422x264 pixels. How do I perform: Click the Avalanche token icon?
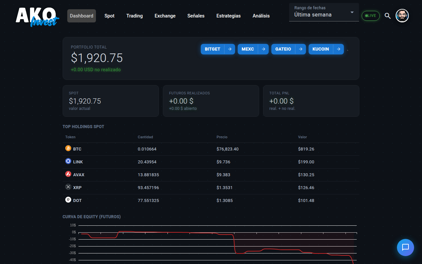tap(68, 174)
